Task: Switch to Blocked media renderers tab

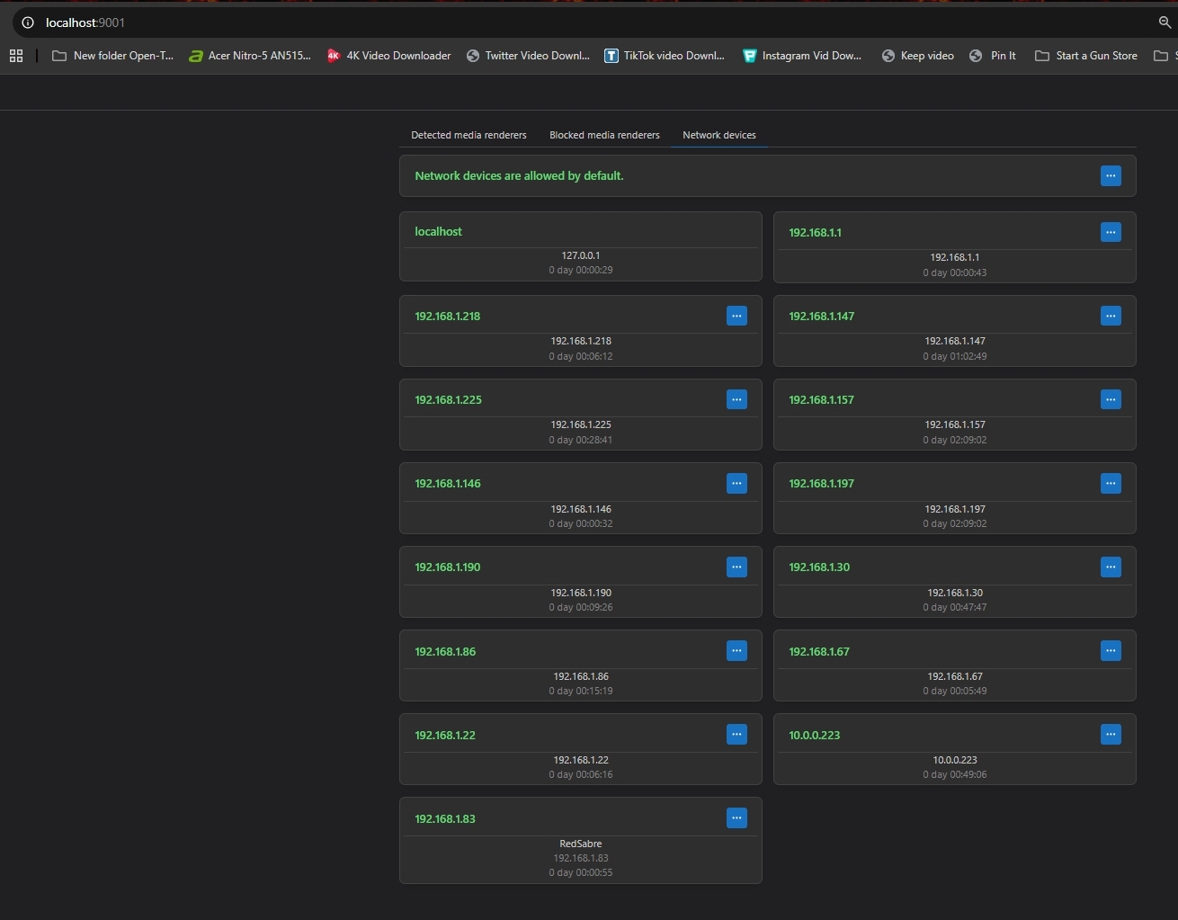Action: 604,135
